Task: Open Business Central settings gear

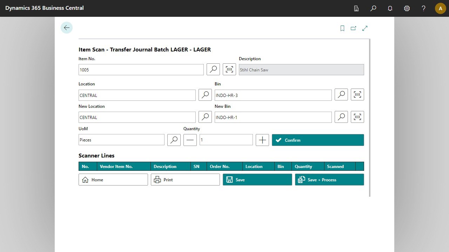Action: point(407,8)
